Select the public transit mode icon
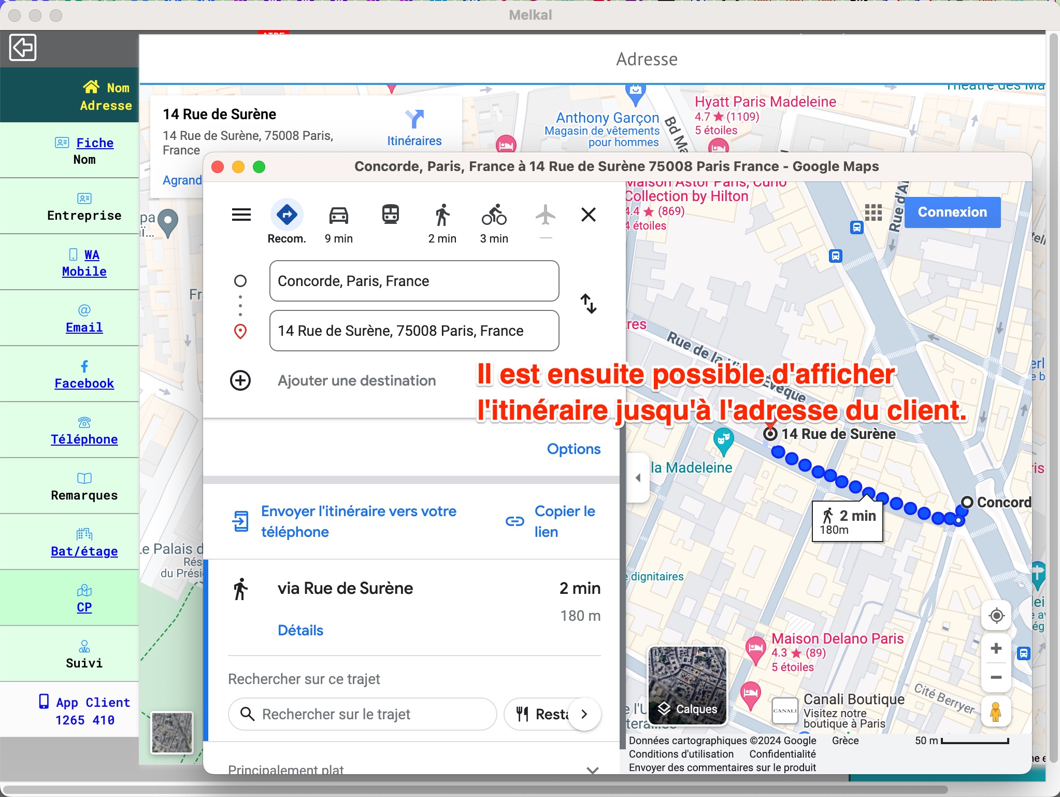The height and width of the screenshot is (797, 1060). 391,214
